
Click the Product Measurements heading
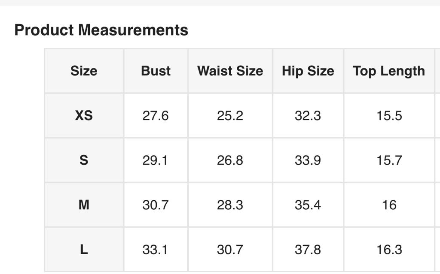click(101, 30)
